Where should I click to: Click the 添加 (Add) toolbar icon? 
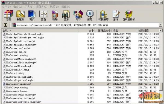(x=8, y=15)
